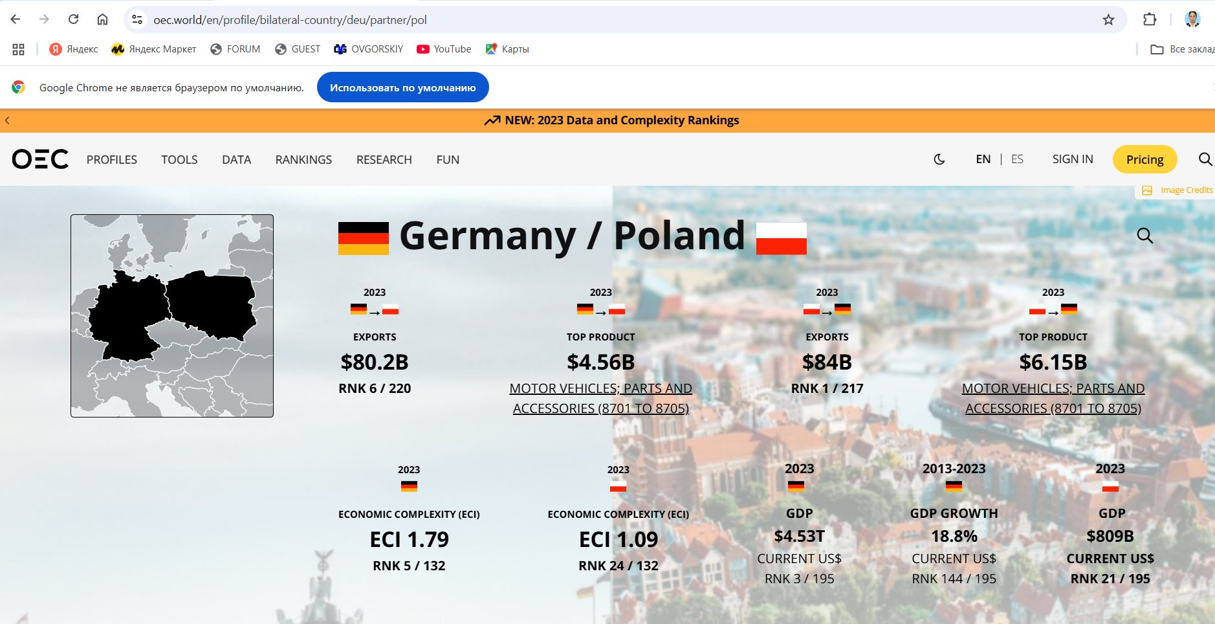
Task: Open site information icon in address bar
Action: coord(137,20)
